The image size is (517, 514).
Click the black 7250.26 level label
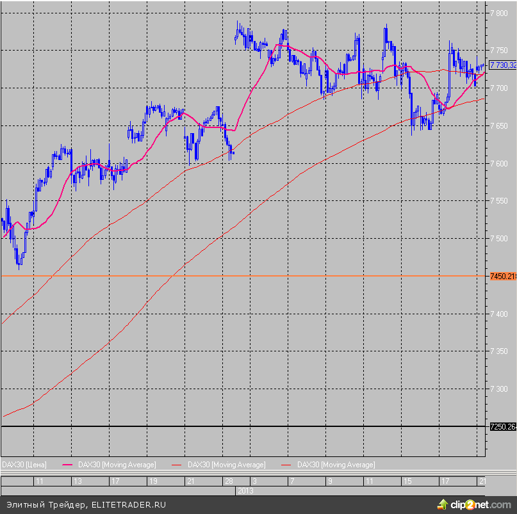(502, 426)
